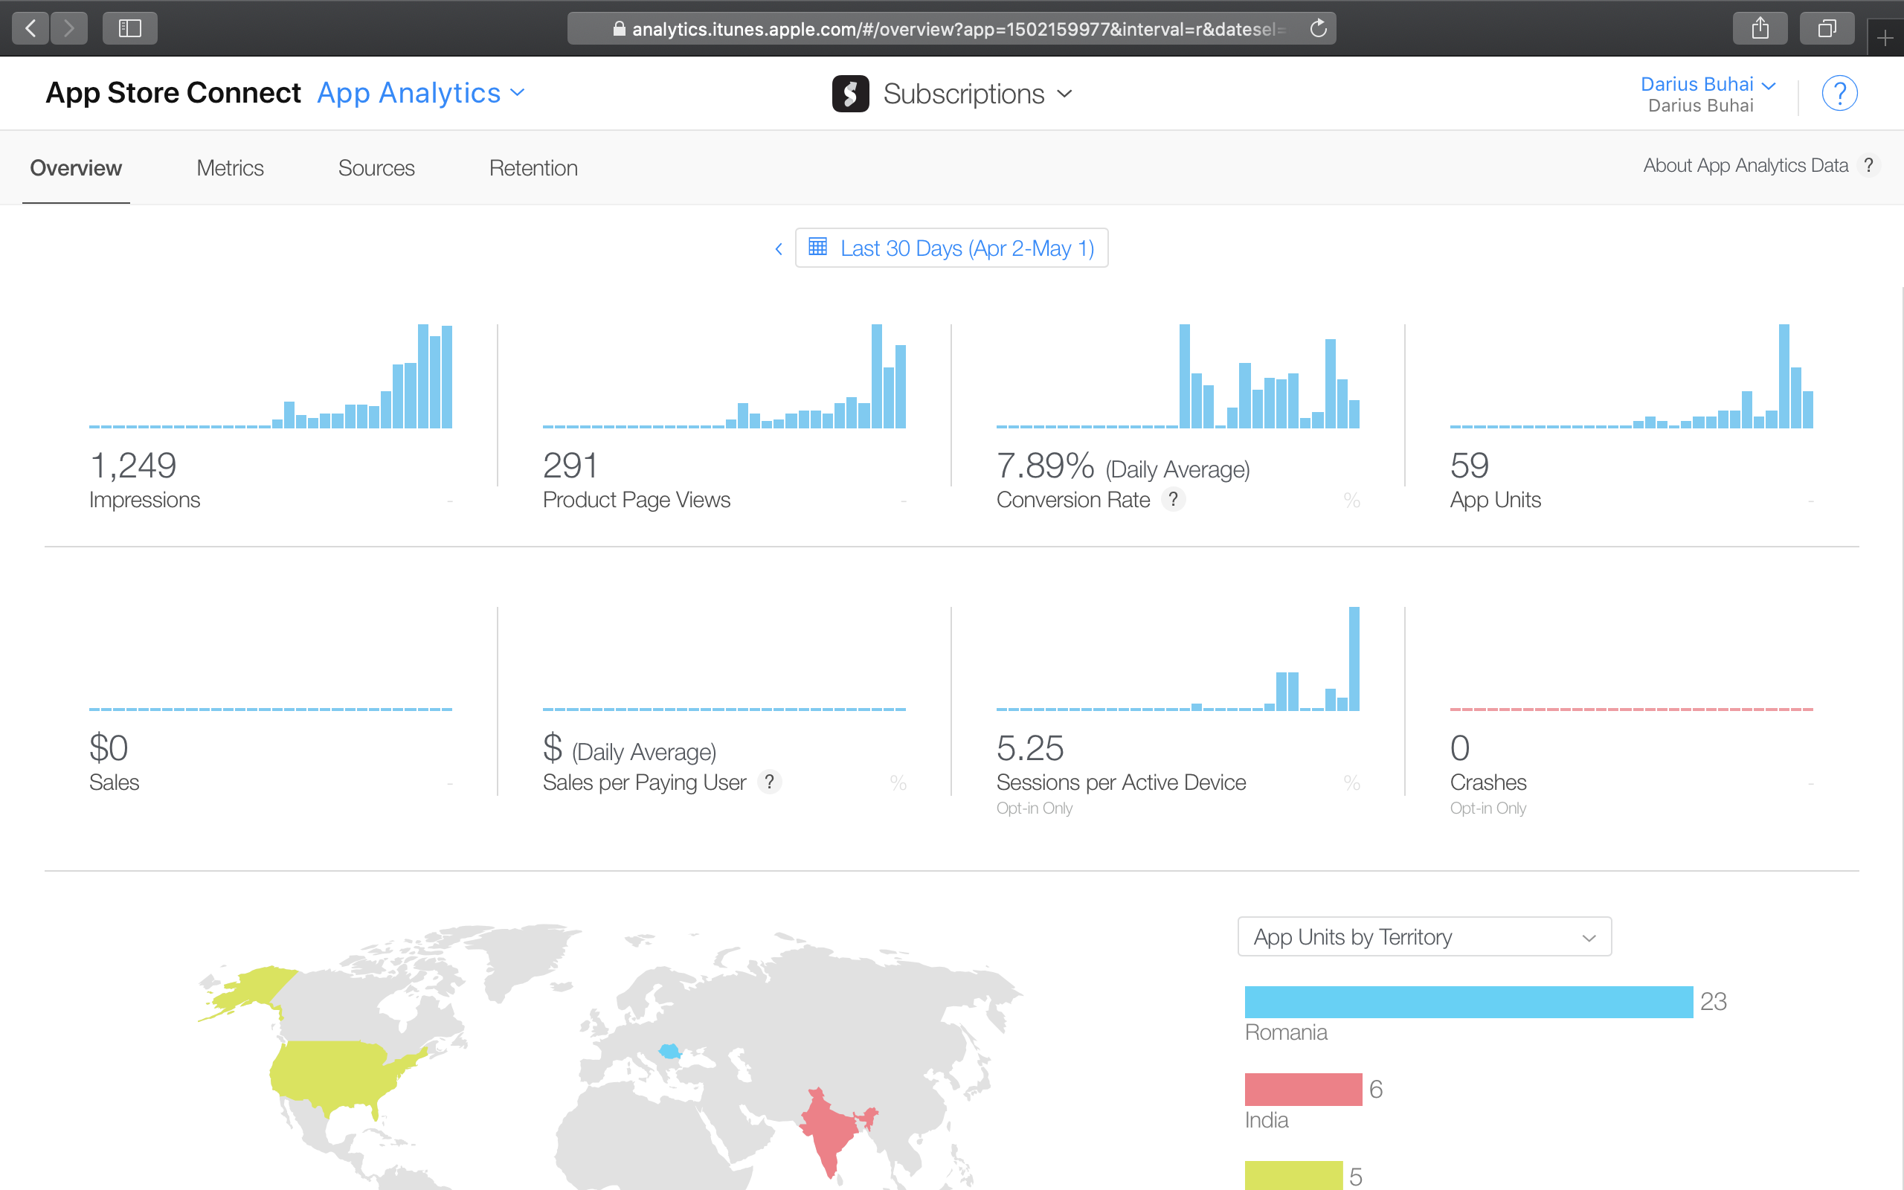Open the Sales metric
The height and width of the screenshot is (1190, 1904).
pos(113,782)
